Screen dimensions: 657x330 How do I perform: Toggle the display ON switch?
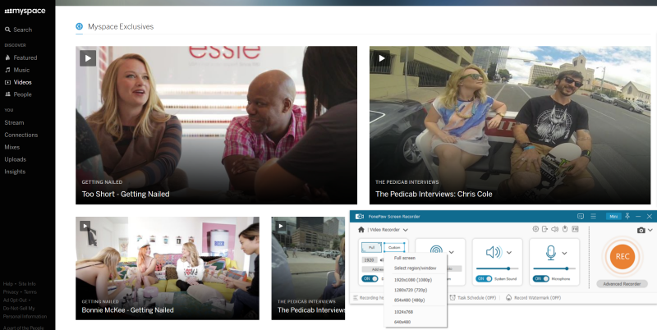pyautogui.click(x=370, y=278)
